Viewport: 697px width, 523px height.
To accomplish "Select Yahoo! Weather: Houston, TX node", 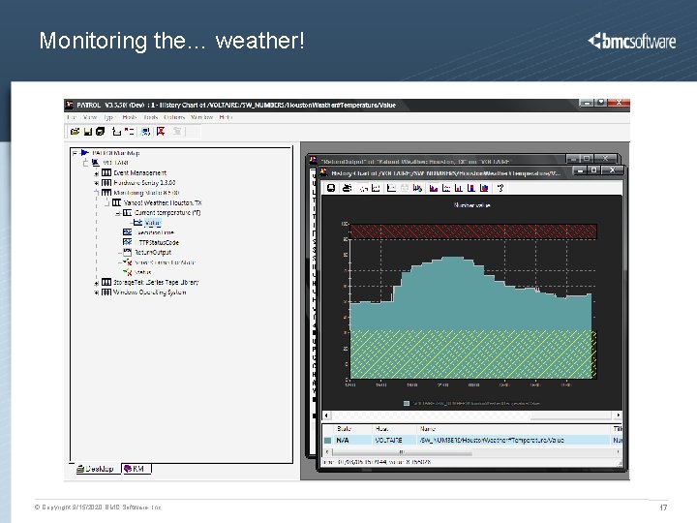I will pos(163,202).
